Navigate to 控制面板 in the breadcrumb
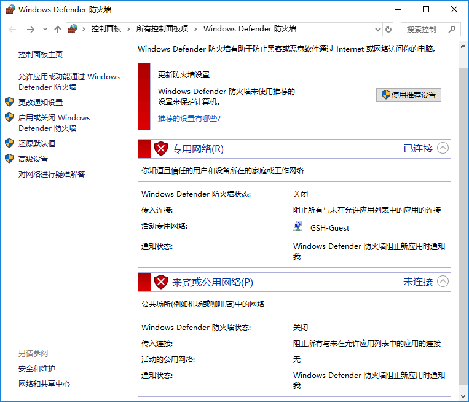The height and width of the screenshot is (402, 469). 106,29
